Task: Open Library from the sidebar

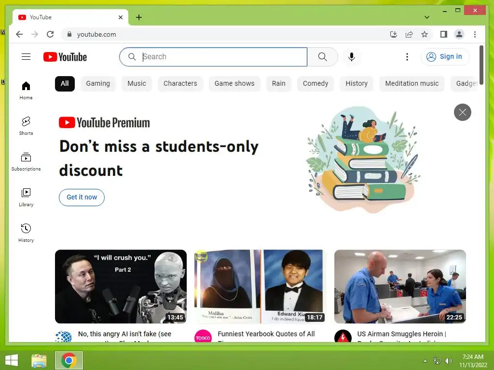Action: (26, 197)
